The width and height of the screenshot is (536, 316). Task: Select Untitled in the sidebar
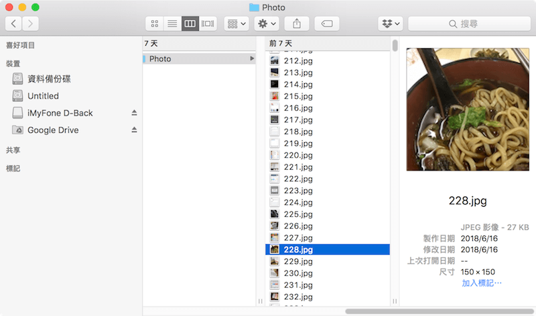(43, 96)
